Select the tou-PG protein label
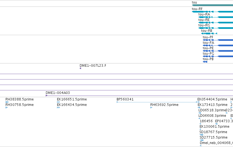The height and width of the screenshot is (147, 233). [x=208, y=54]
